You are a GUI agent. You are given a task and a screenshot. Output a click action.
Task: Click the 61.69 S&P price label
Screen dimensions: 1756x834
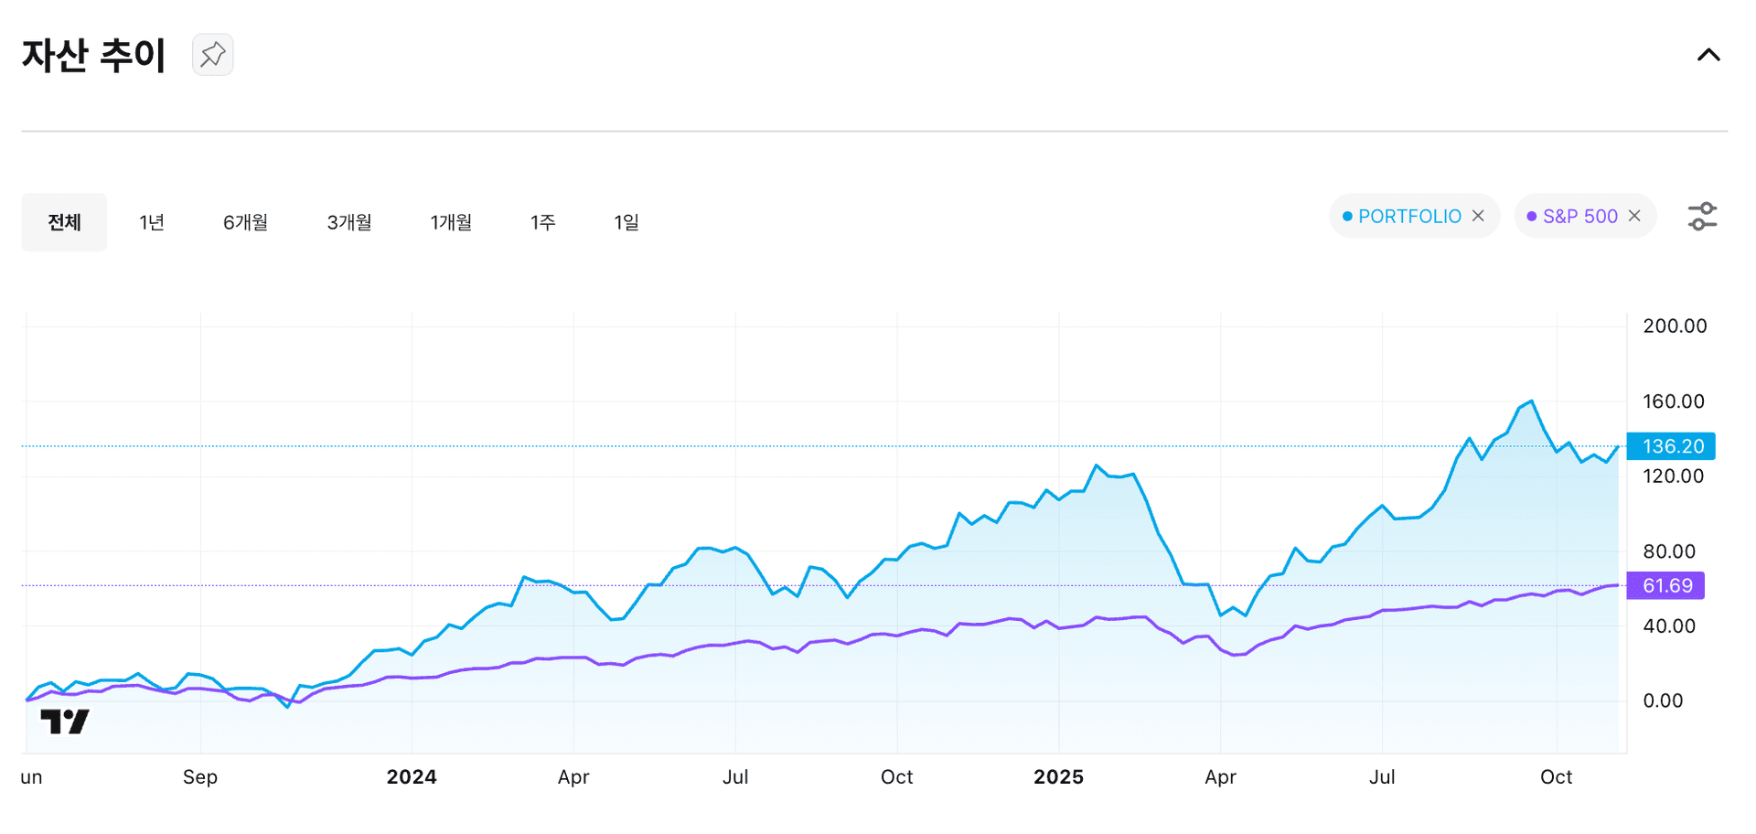click(x=1665, y=585)
